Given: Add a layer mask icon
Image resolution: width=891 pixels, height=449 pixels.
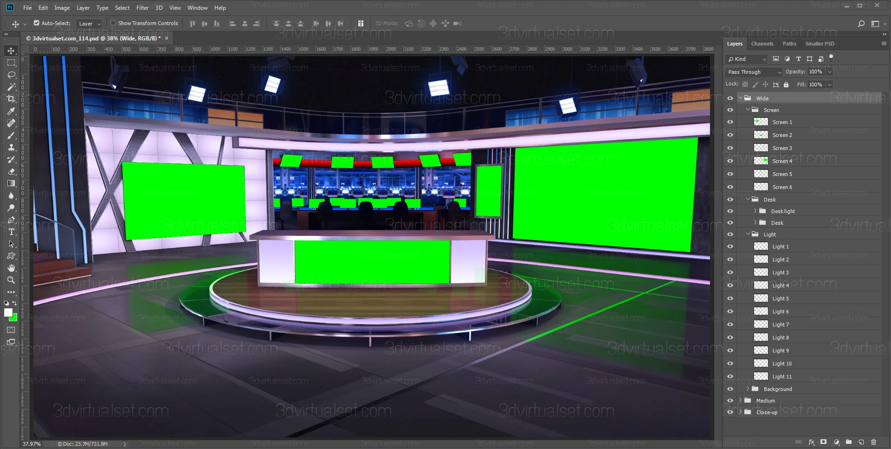Looking at the screenshot, I should point(823,442).
